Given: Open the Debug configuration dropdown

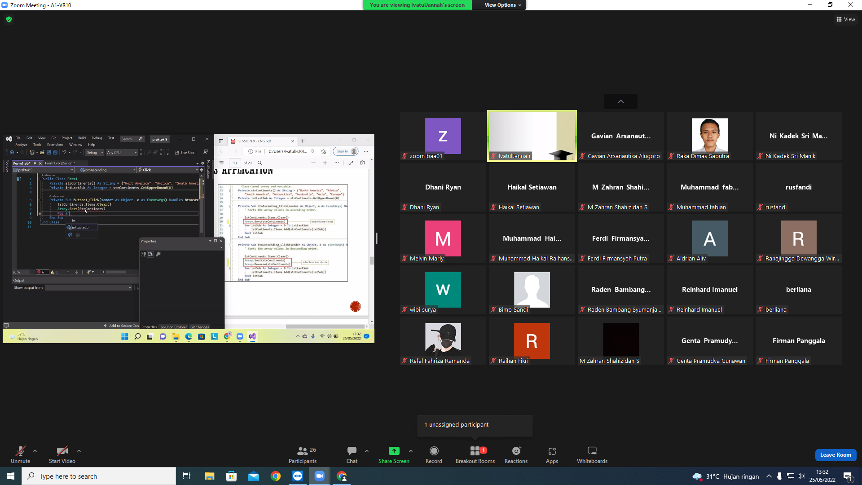Looking at the screenshot, I should (95, 153).
